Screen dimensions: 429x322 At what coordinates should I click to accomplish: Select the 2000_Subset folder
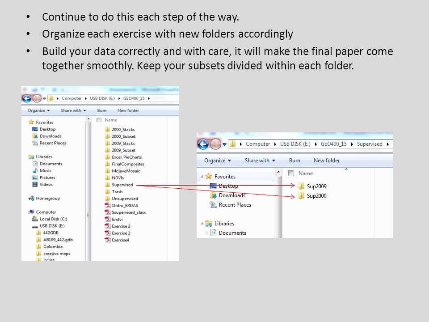tap(120, 136)
